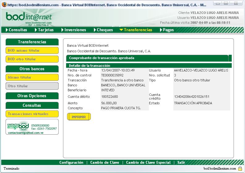Viewport: 245px width, 173px height.
Task: Click the Firefox icon in title bar
Action: click(x=4, y=5)
